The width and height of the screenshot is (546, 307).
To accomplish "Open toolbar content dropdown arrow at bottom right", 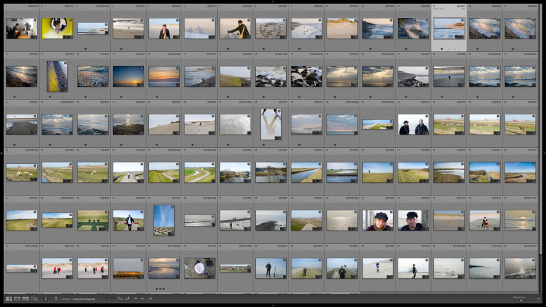I will pyautogui.click(x=539, y=299).
